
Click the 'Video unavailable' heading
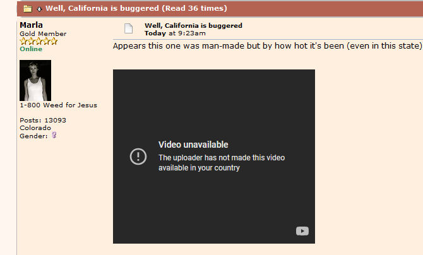(193, 145)
